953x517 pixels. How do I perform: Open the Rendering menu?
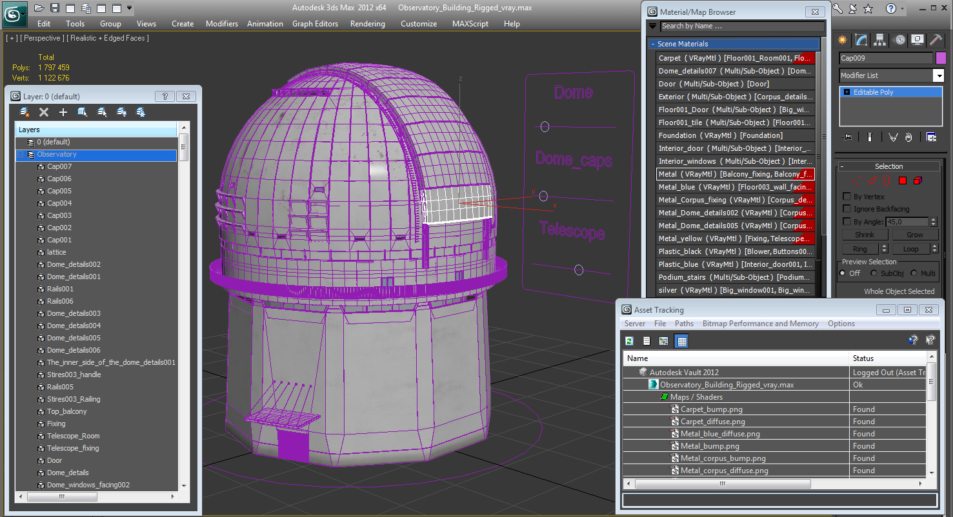pos(368,24)
